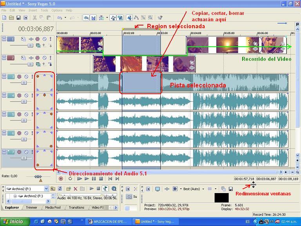Viewport: 301px width, 226px height.
Task: Switch to the Media Pool tab
Action: click(x=53, y=208)
